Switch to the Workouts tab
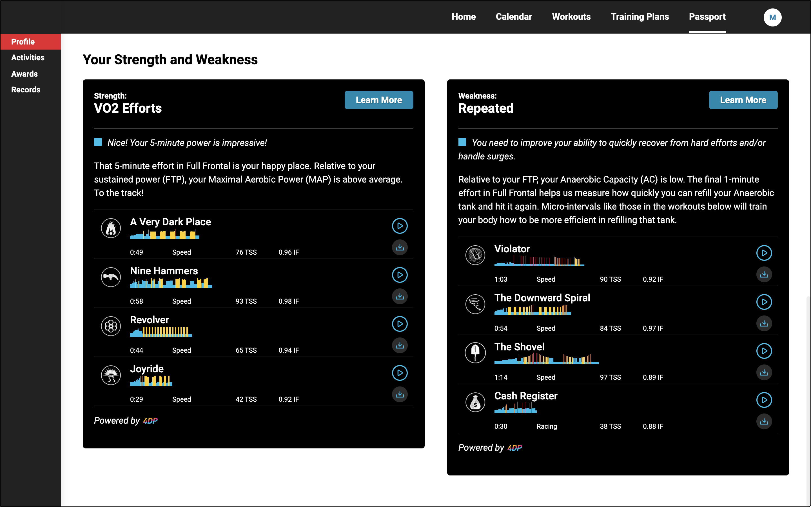The image size is (811, 507). tap(571, 17)
